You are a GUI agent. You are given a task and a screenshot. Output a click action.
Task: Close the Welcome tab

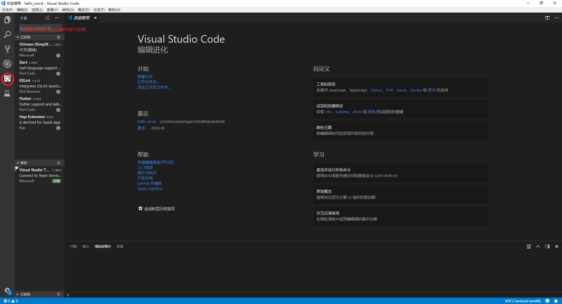click(95, 18)
